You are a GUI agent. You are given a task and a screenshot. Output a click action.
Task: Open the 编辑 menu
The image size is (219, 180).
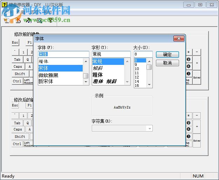coord(21,12)
